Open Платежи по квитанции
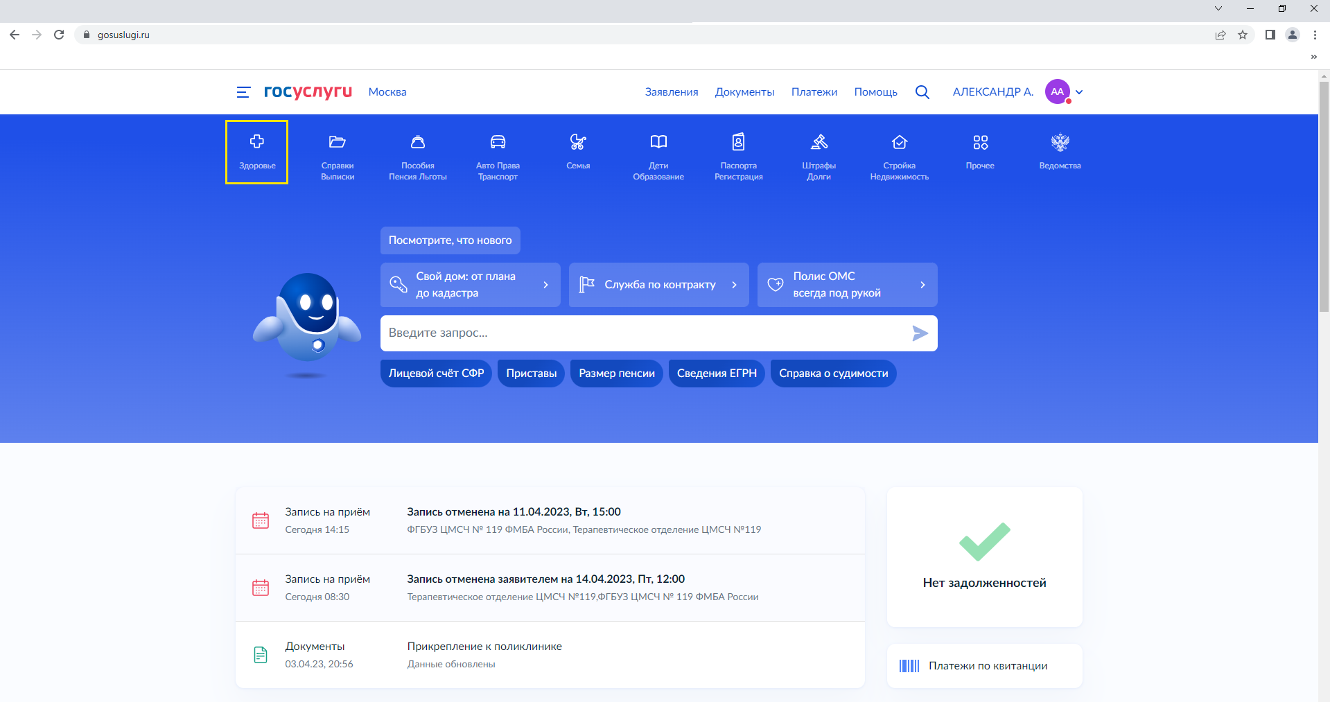 tap(985, 666)
